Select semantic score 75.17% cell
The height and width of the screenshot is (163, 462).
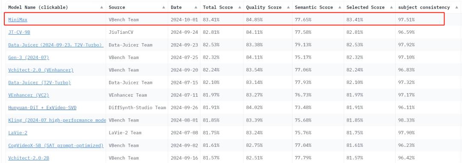(303, 57)
